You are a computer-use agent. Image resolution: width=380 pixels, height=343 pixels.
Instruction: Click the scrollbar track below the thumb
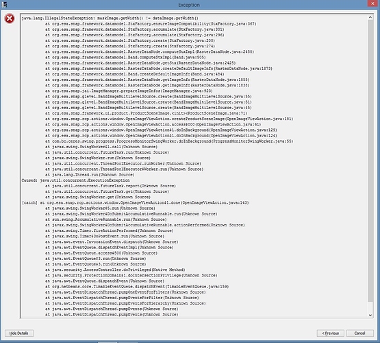point(370,307)
